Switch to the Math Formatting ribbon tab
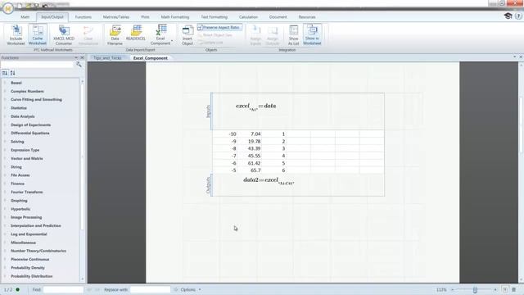524x295 pixels. pos(175,17)
